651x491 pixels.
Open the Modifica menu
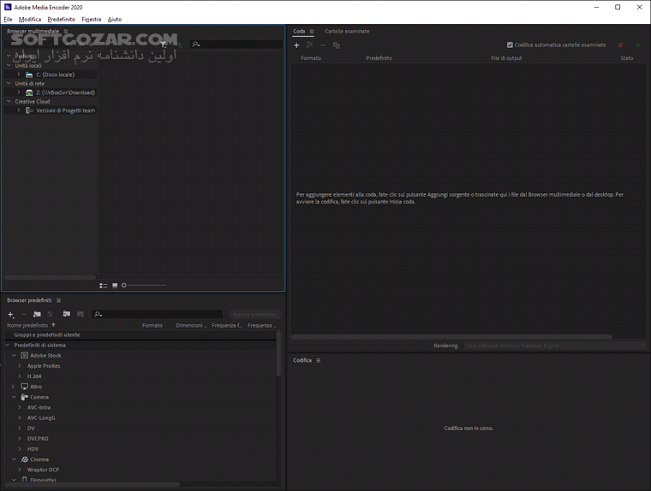[x=30, y=19]
